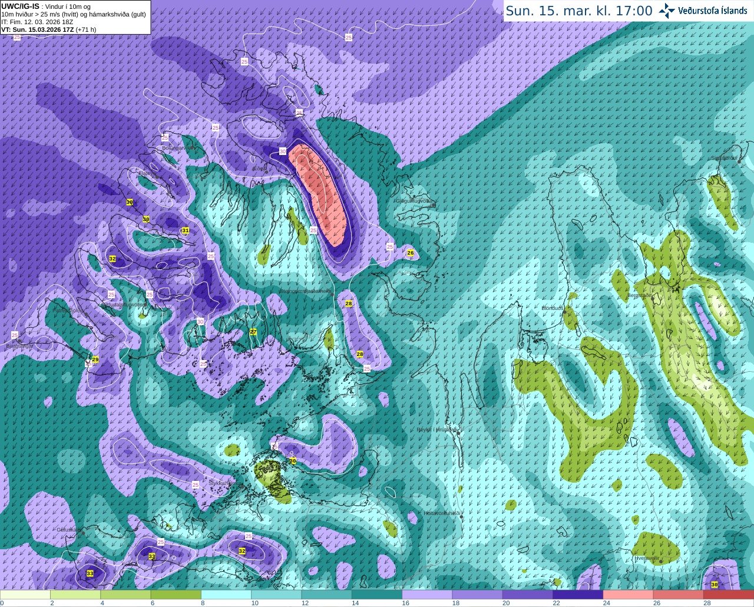Click the yellow 31 gust value label
The height and width of the screenshot is (607, 754).
pos(186,230)
